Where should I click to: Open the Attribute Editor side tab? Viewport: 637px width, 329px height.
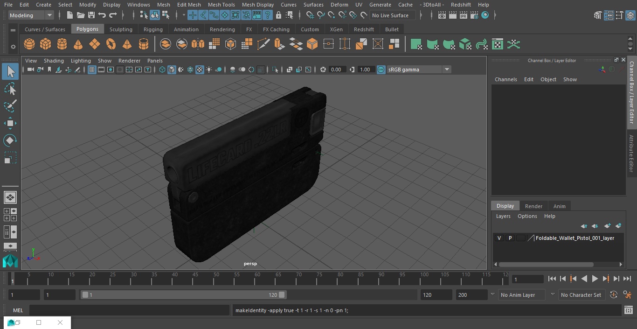631,154
